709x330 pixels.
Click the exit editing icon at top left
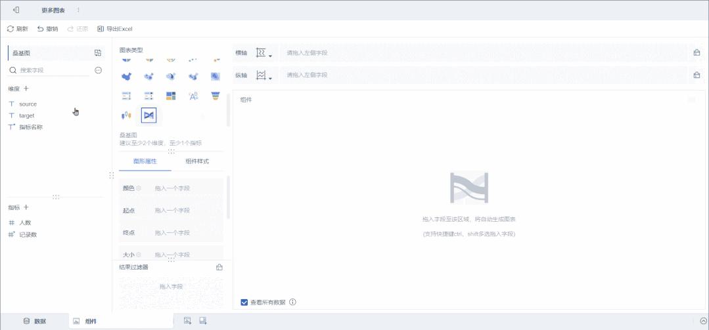point(16,10)
